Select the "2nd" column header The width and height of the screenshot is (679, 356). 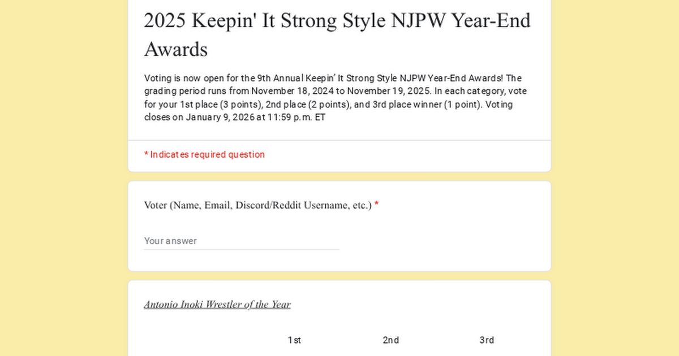(x=391, y=340)
